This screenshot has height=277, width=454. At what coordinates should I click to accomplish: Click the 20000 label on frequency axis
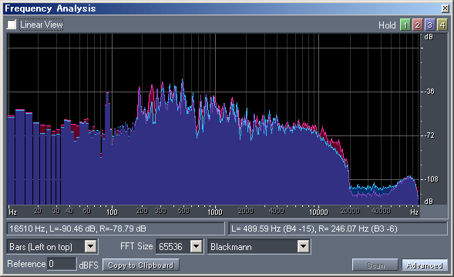click(350, 211)
